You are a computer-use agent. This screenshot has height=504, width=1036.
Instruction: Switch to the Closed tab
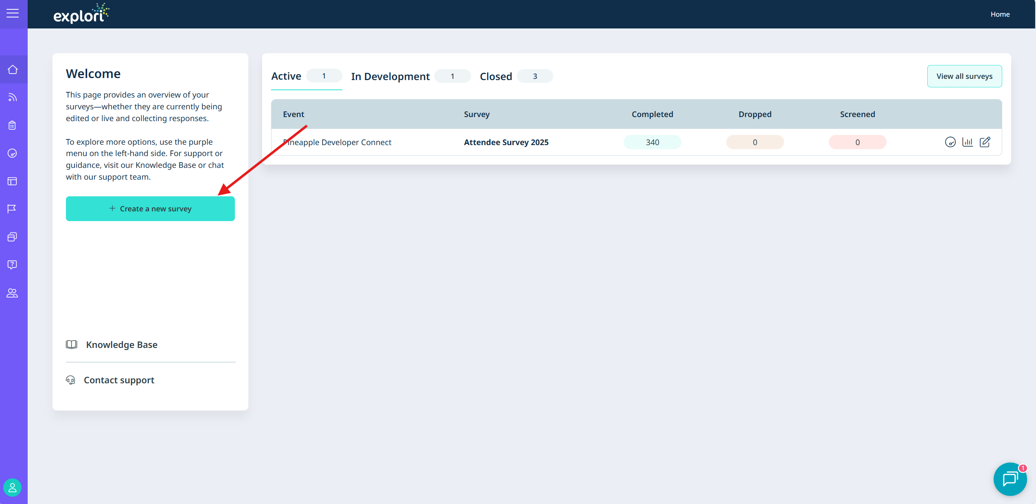point(496,76)
